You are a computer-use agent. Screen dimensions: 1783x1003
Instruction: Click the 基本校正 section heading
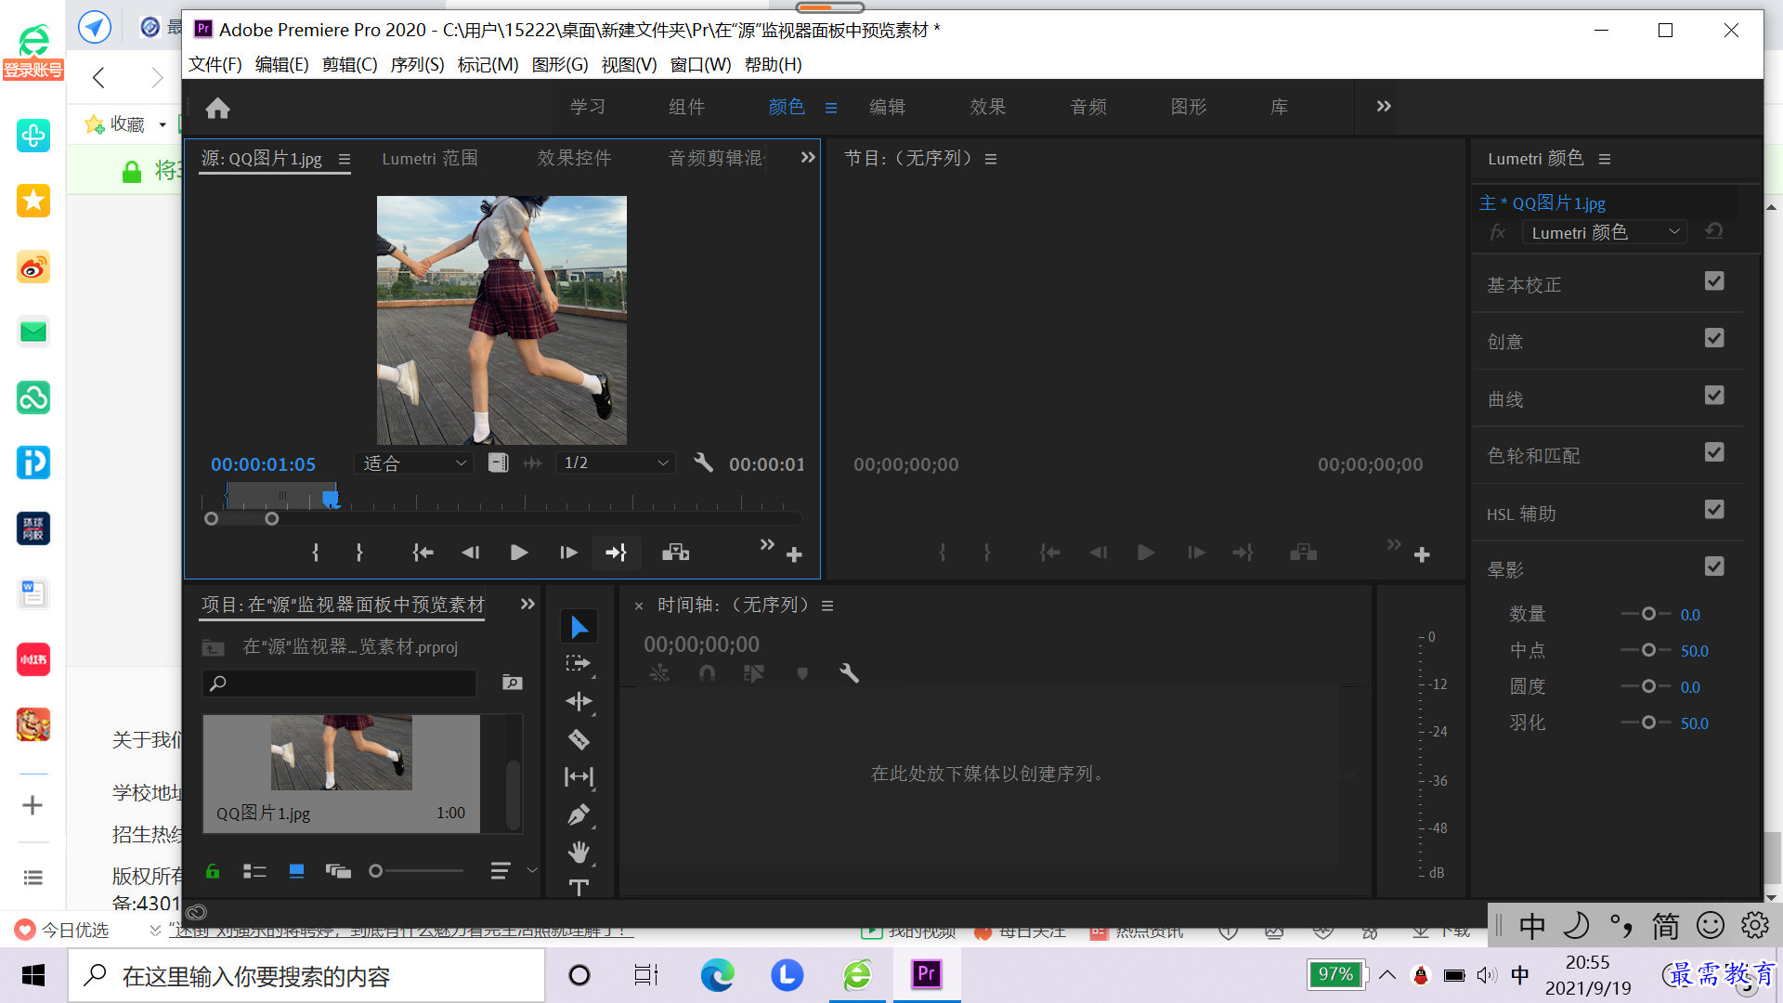pos(1524,284)
